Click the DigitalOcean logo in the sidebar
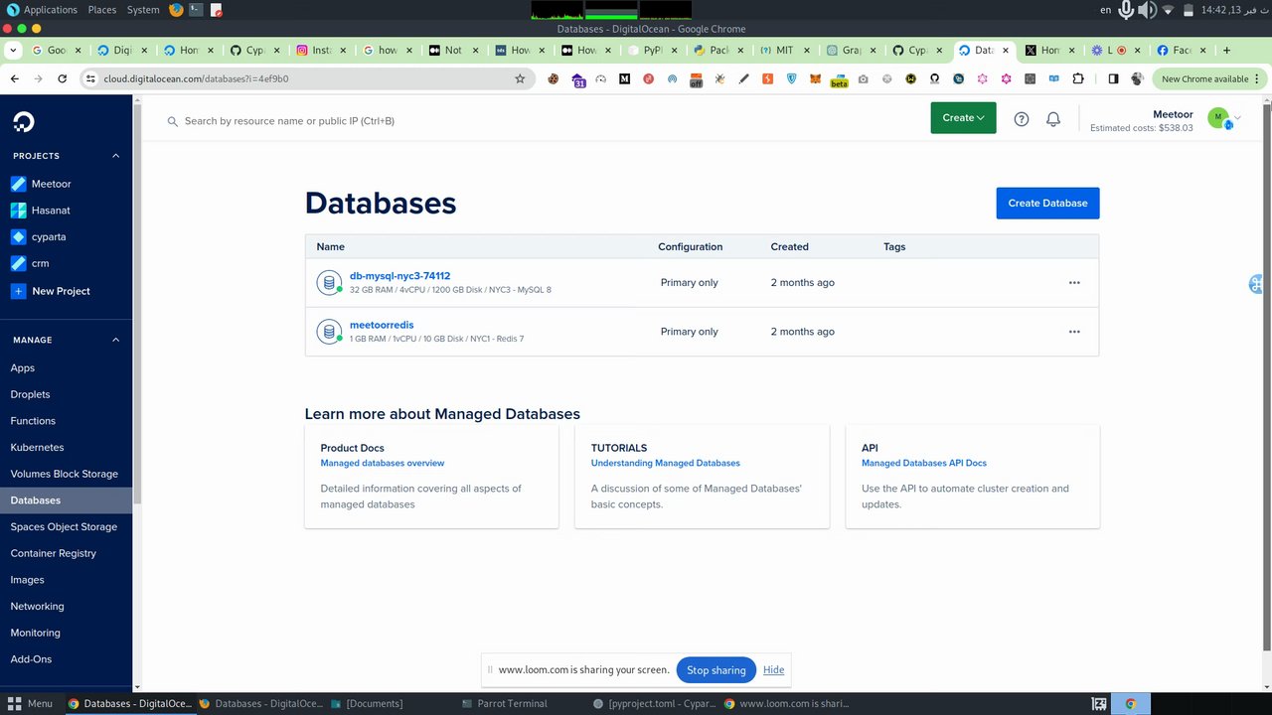The height and width of the screenshot is (715, 1272). tap(23, 122)
